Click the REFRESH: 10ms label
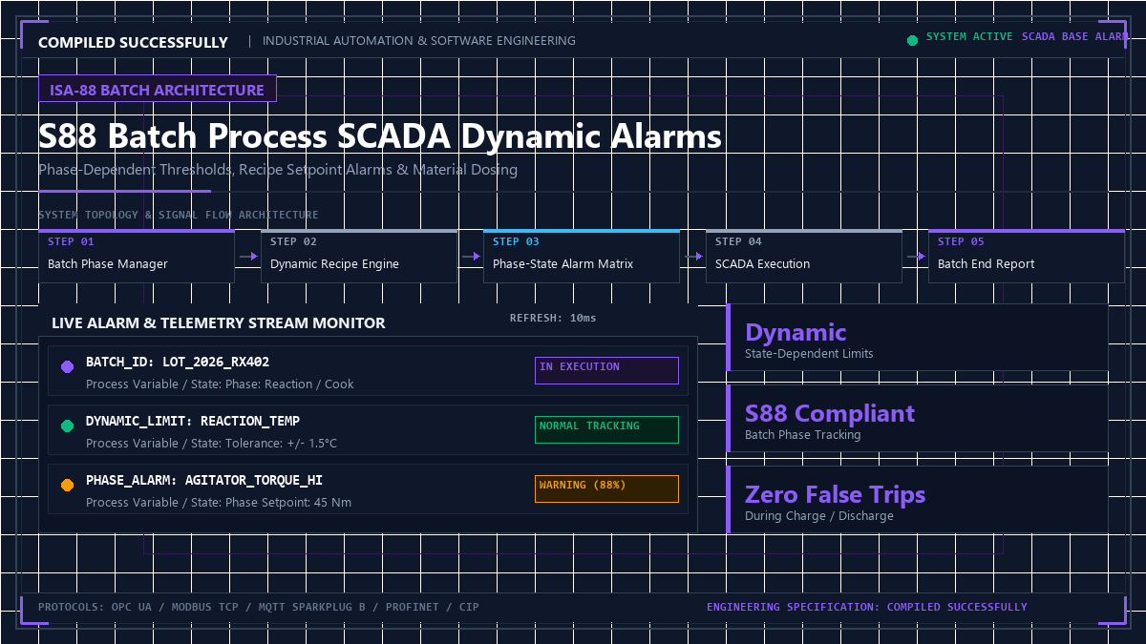 pos(553,318)
